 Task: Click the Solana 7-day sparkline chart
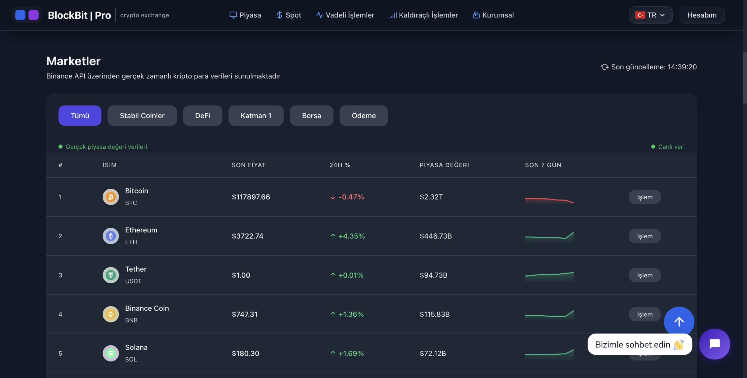pos(549,355)
